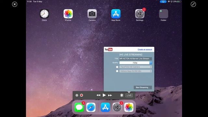
Task: Open the Clock app on the home screen
Action: click(44, 14)
